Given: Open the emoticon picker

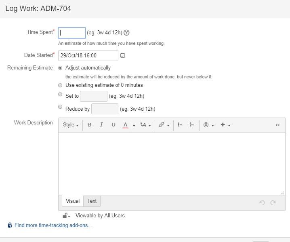Looking at the screenshot, I should click(206, 125).
